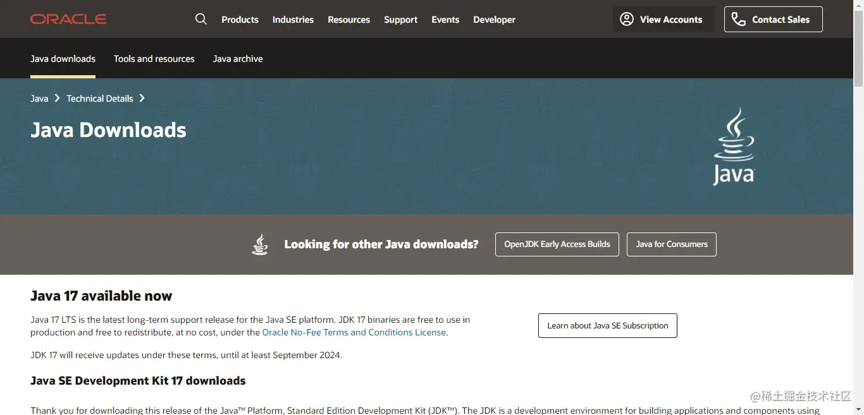The height and width of the screenshot is (415, 864).
Task: Click the user profile icon in View Accounts
Action: (627, 19)
